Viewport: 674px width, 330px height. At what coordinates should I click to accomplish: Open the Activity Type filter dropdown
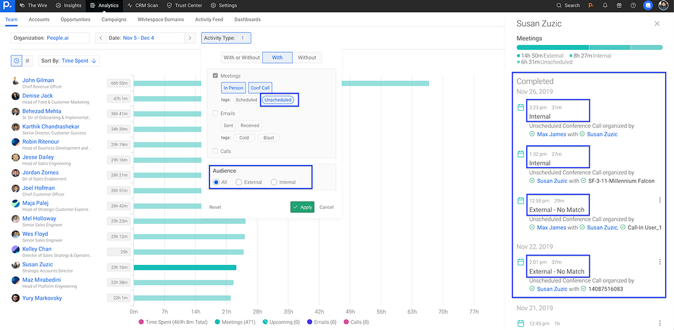(226, 38)
